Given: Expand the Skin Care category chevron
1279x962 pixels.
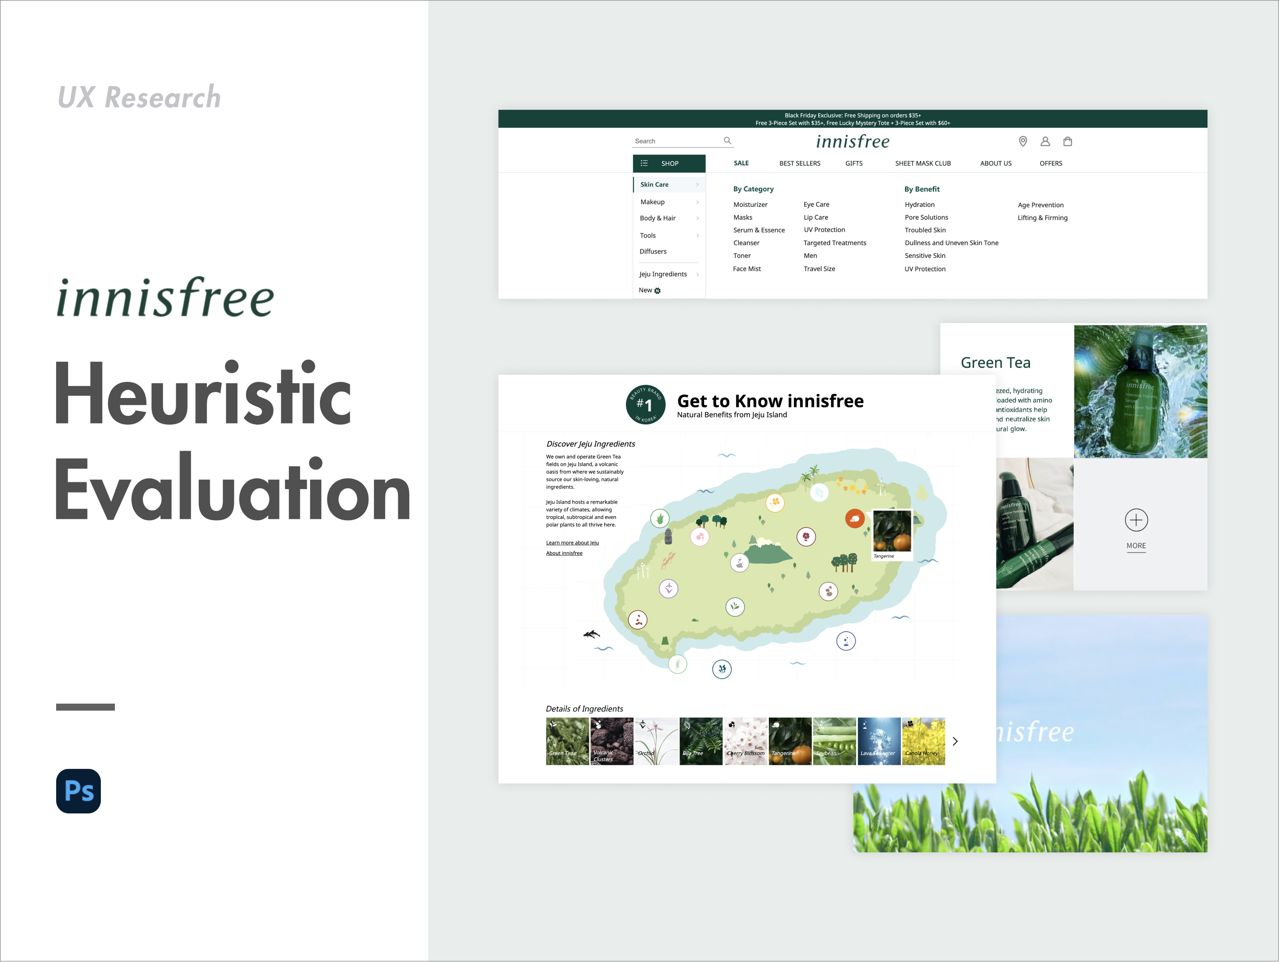Looking at the screenshot, I should 697,185.
